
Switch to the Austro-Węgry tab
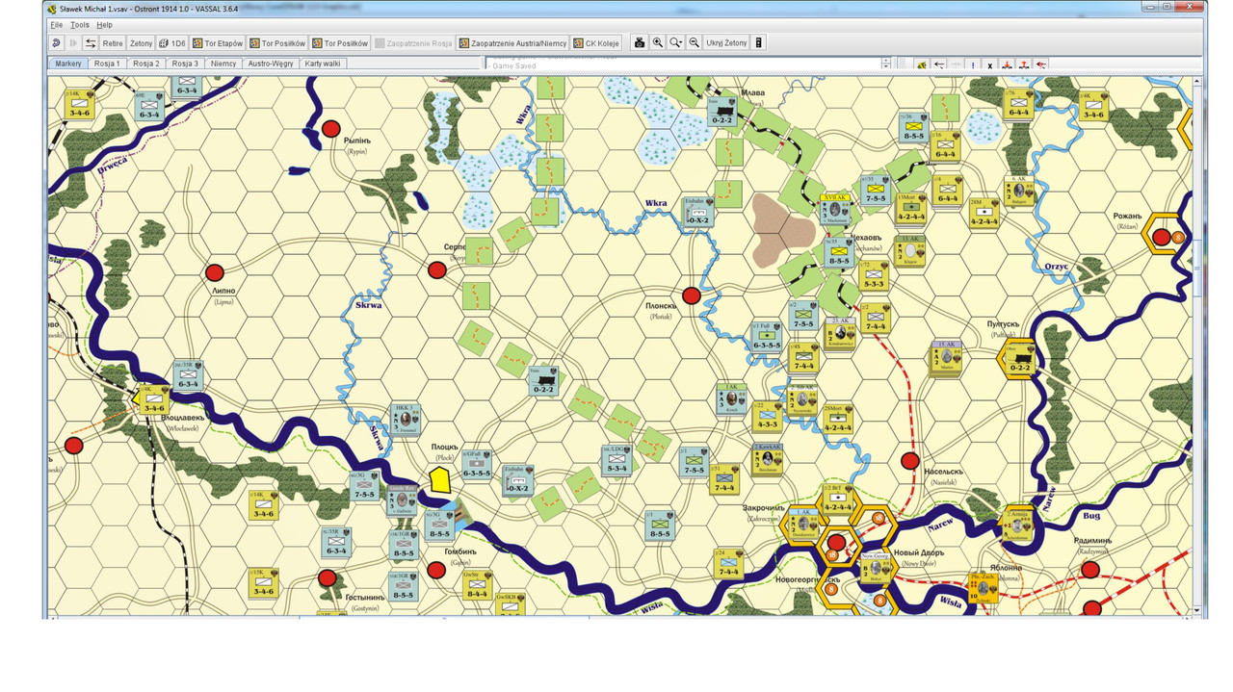click(x=271, y=64)
